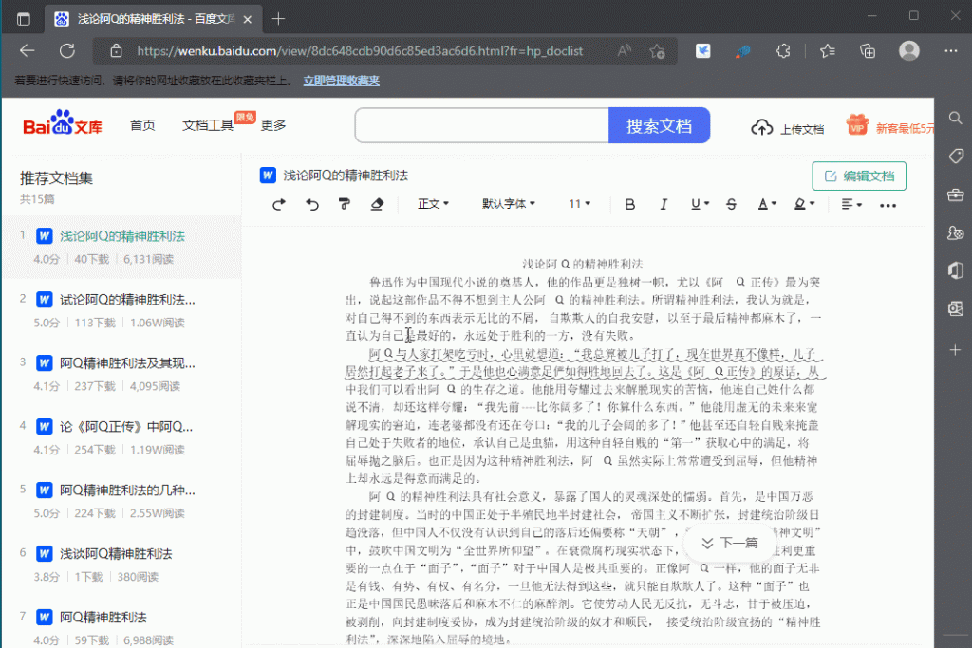Click the document search input field
The image size is (972, 648).
(481, 125)
